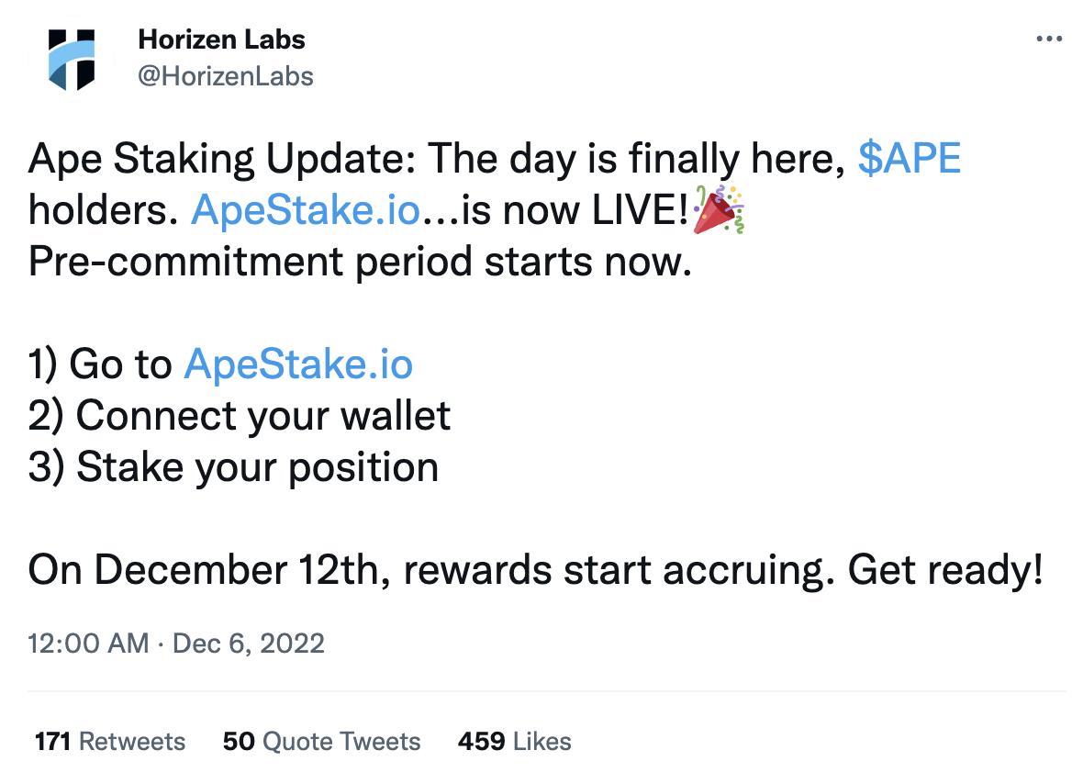1083x784 pixels.
Task: Open the 50 Quote Tweets list
Action: pos(322,741)
